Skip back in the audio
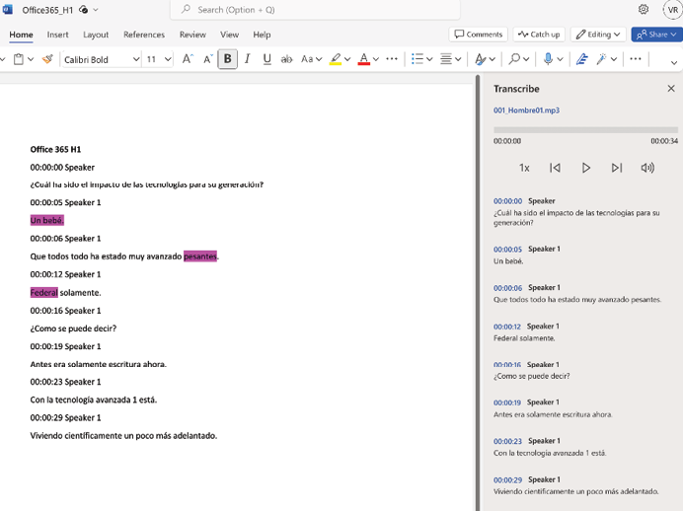The height and width of the screenshot is (511, 683). tap(555, 168)
